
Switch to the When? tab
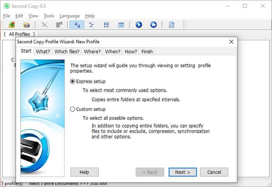click(x=113, y=51)
